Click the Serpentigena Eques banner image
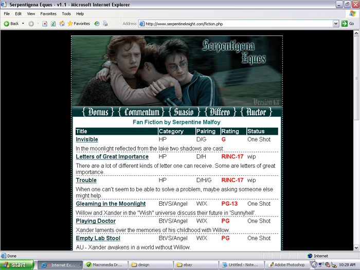This screenshot has height=270, width=360. point(177,71)
